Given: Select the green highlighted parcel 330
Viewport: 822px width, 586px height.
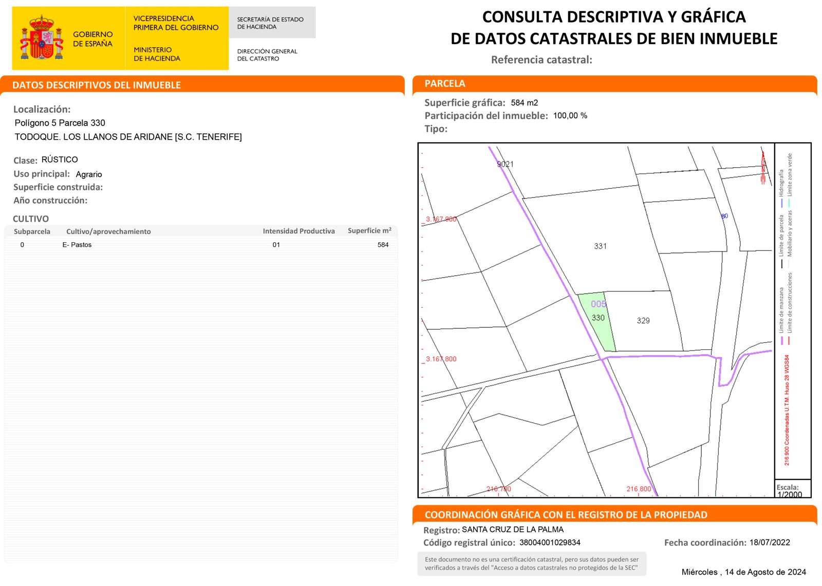Looking at the screenshot, I should coord(597,322).
